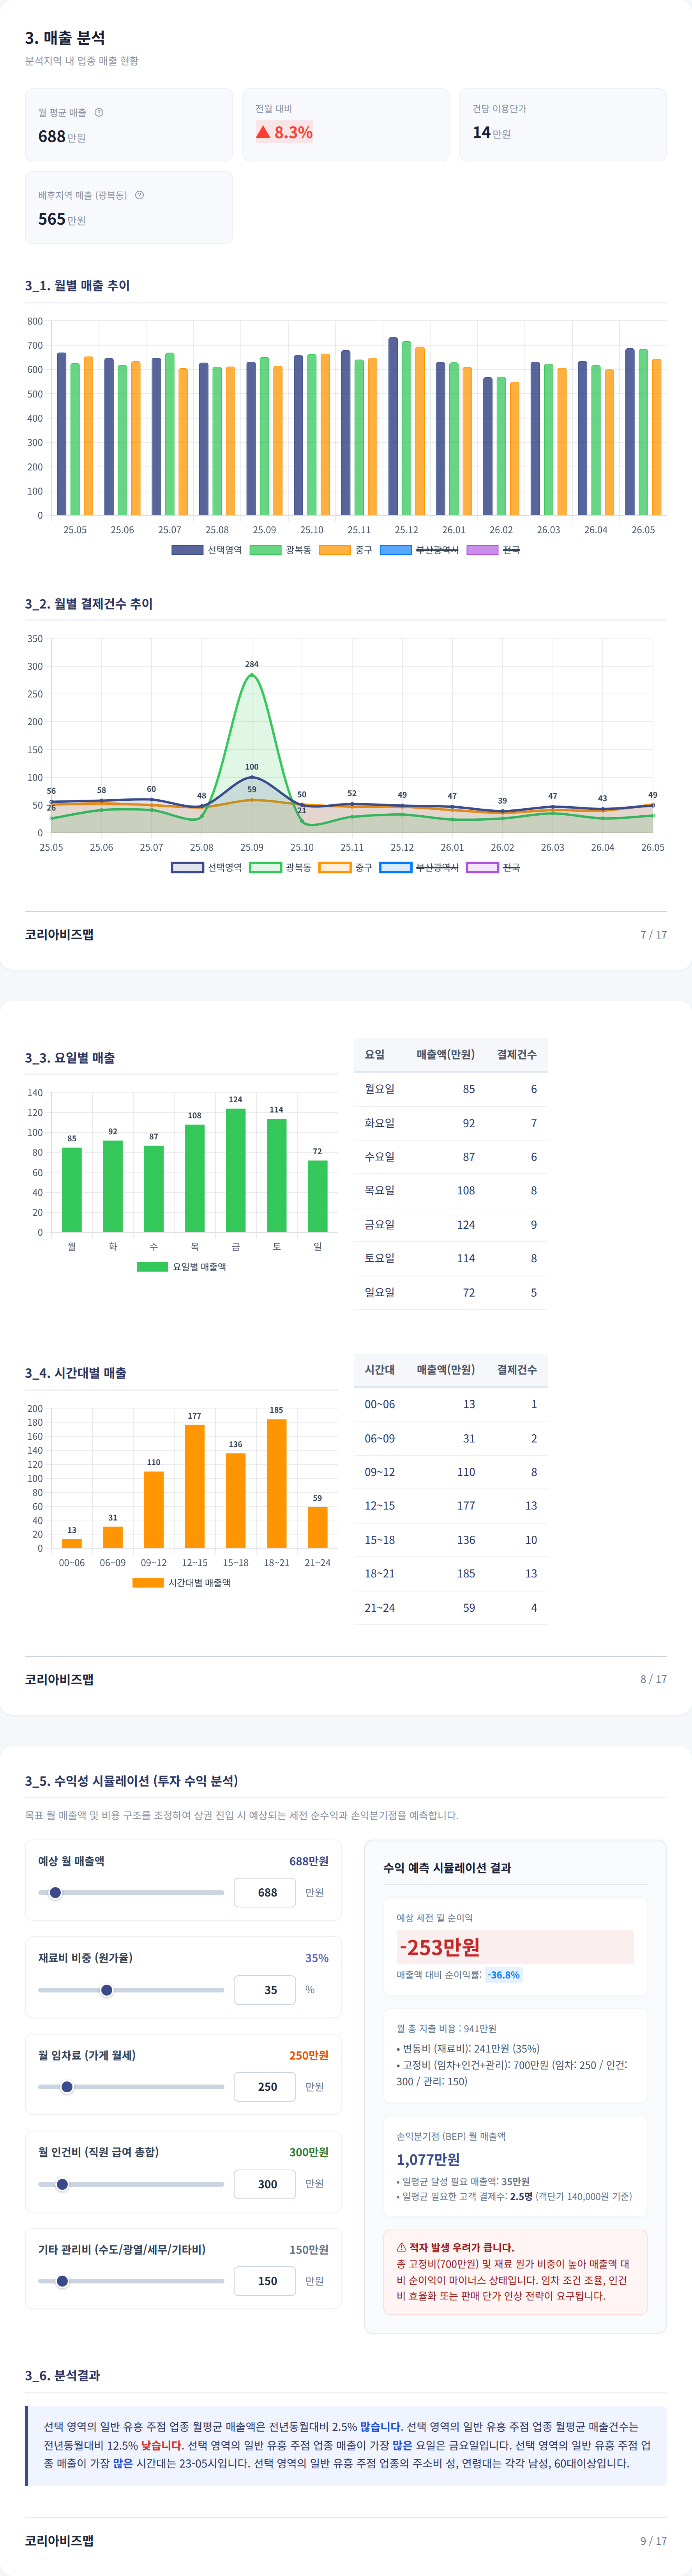The width and height of the screenshot is (692, 2576).
Task: Click the 284 peak label in 결제건수 chart
Action: coord(252,664)
